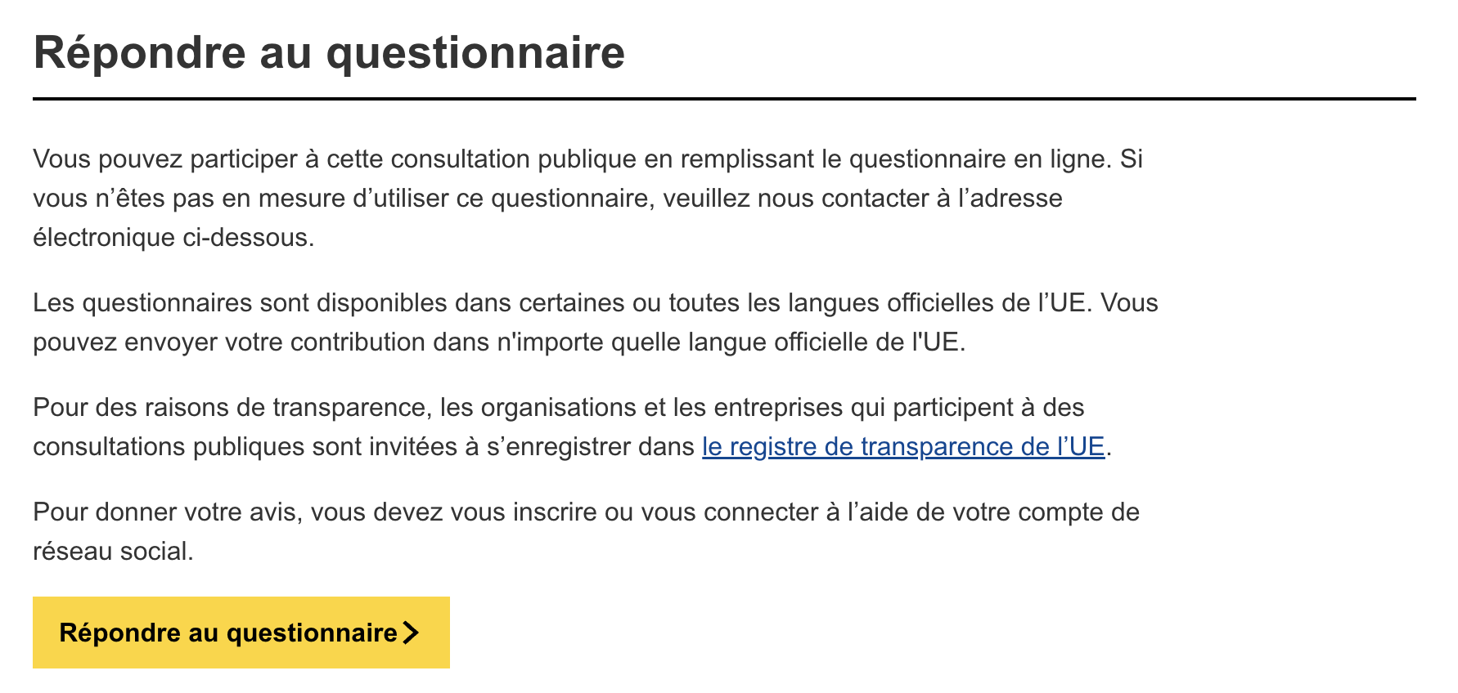1458x693 pixels.
Task: Click the chevron arrow icon on yellow button
Action: pyautogui.click(x=411, y=633)
